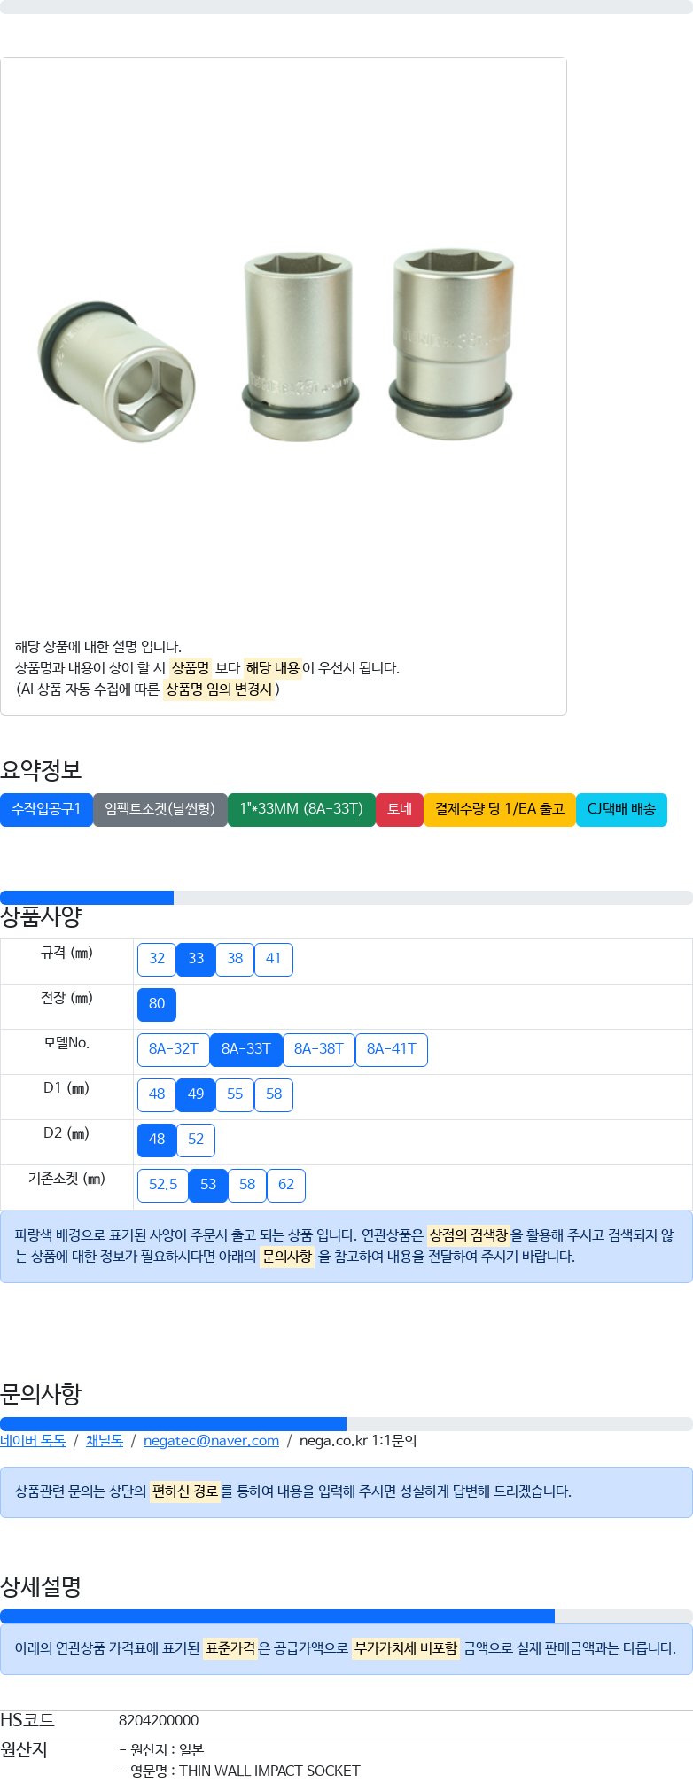Choose size 41 in 규격 row

(274, 959)
